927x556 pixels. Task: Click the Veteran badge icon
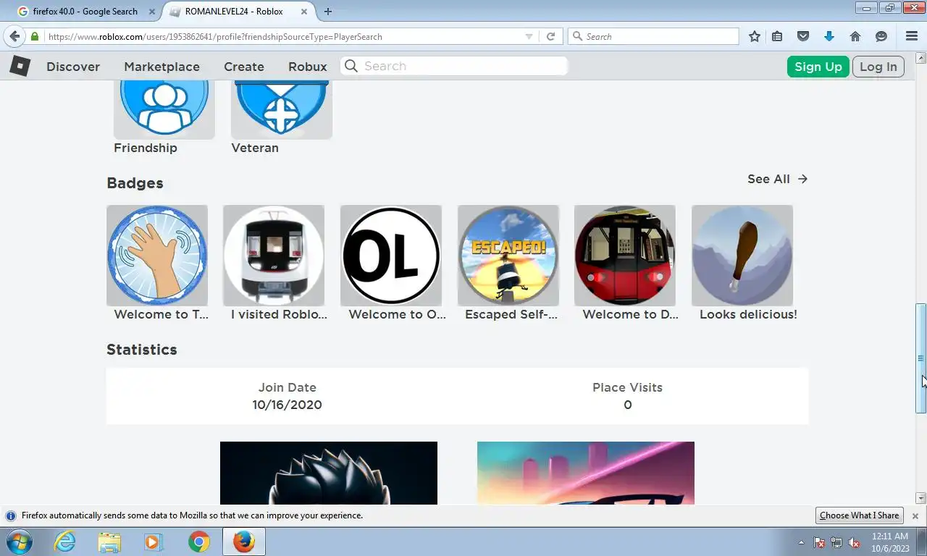(x=282, y=109)
